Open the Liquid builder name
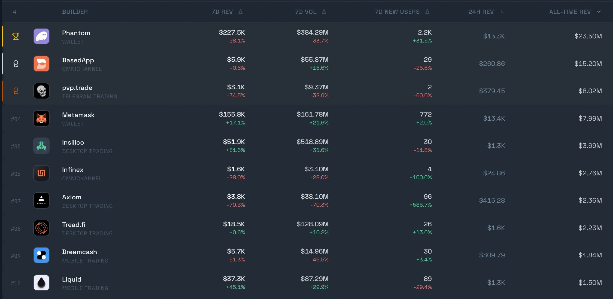 pyautogui.click(x=72, y=279)
